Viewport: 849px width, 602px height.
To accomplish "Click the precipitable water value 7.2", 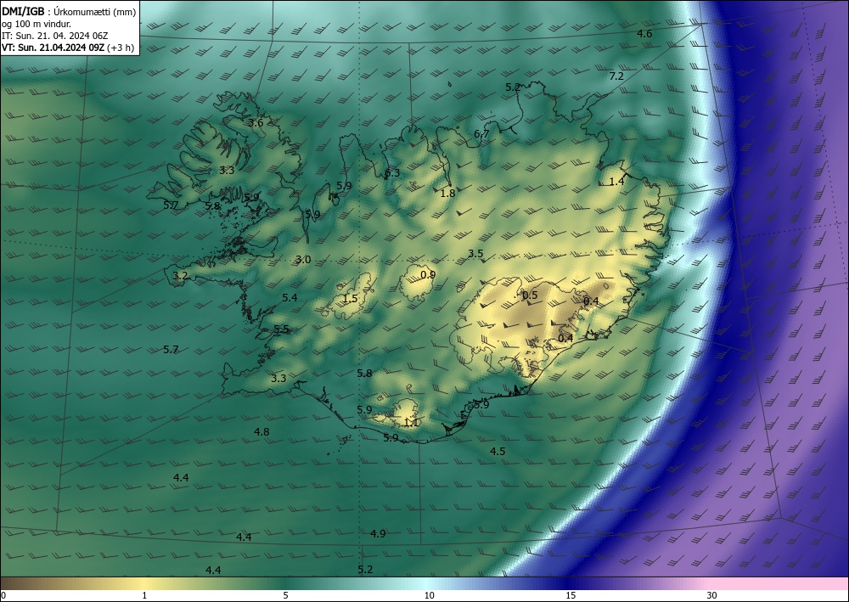I will [x=616, y=76].
